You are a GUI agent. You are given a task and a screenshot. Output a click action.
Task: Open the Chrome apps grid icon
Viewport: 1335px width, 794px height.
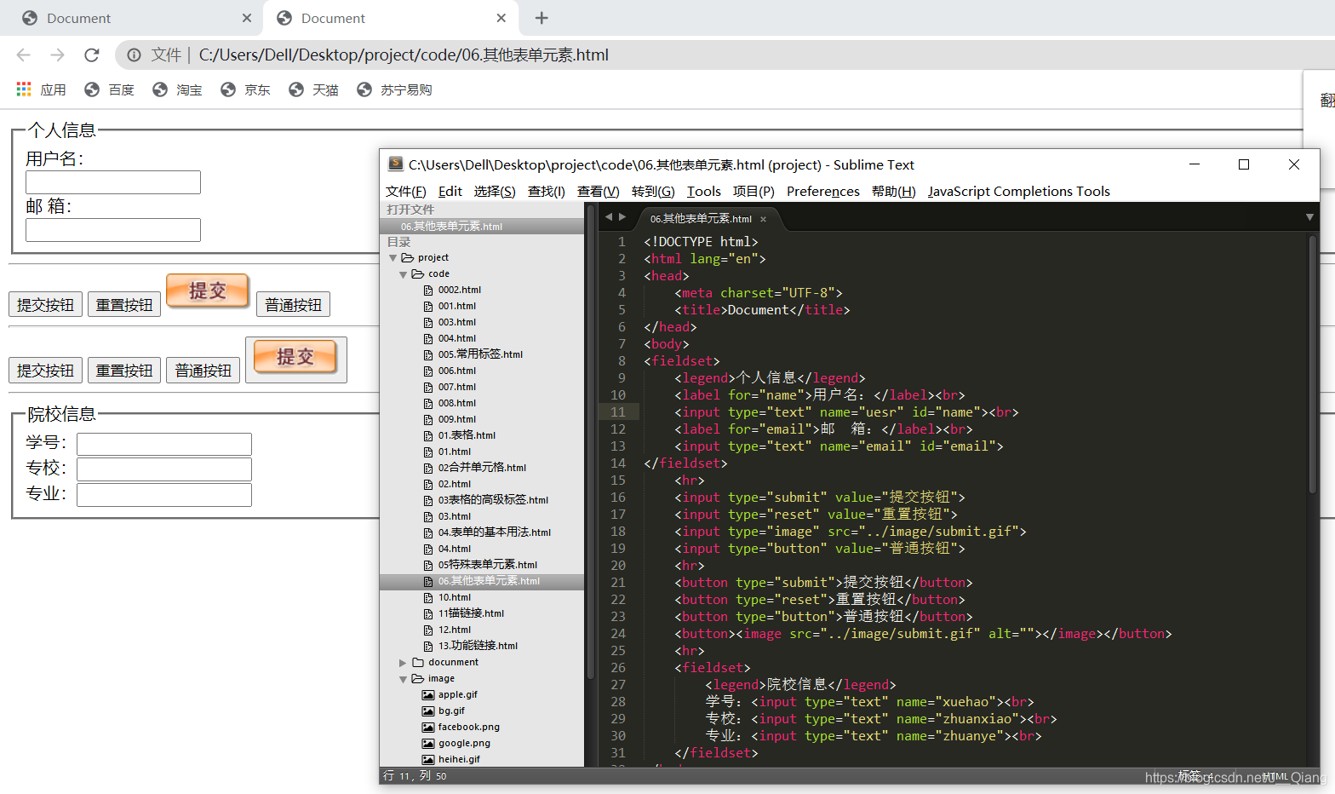(x=24, y=89)
